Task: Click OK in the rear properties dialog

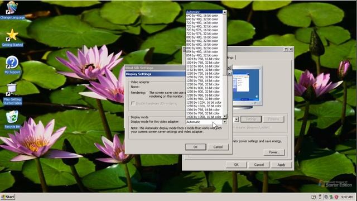Action: tap(237, 165)
